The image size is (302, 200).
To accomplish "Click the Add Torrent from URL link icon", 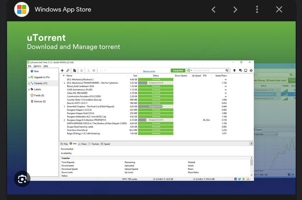I will click(68, 70).
